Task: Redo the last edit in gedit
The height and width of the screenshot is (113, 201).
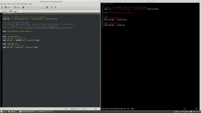Action: [x=35, y=7]
